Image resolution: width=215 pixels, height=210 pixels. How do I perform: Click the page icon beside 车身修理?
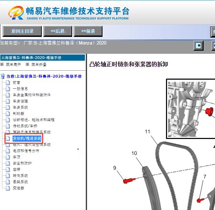click(8, 101)
